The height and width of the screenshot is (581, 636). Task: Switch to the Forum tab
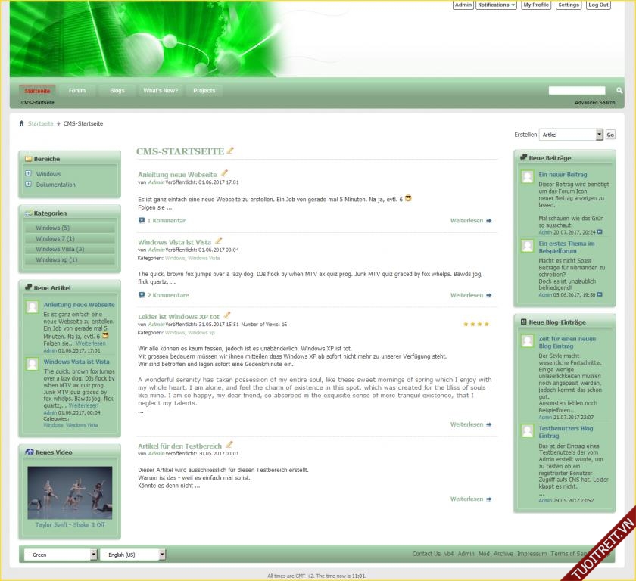77,91
